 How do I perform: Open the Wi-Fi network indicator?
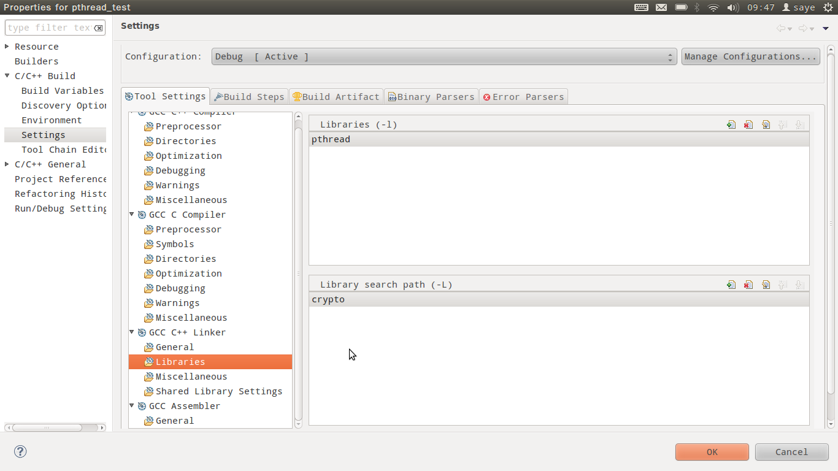713,7
